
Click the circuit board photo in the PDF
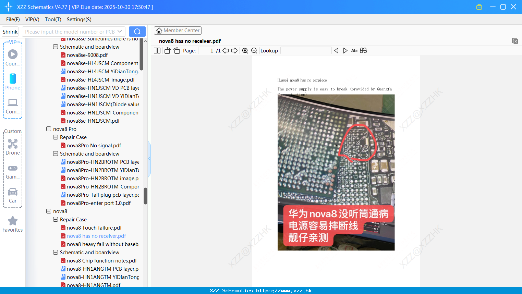coord(336,172)
